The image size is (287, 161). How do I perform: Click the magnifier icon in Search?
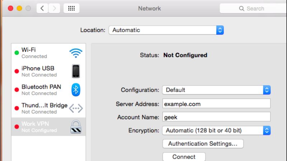pyautogui.click(x=241, y=9)
